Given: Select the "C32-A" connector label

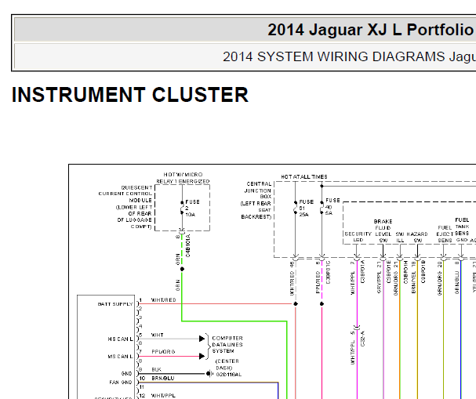Looking at the screenshot, I should [363, 339].
